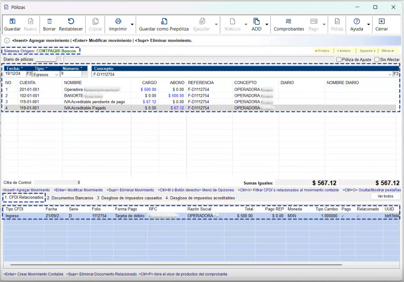The width and height of the screenshot is (404, 282).
Task: Open the ADD documents icon
Action: [257, 22]
